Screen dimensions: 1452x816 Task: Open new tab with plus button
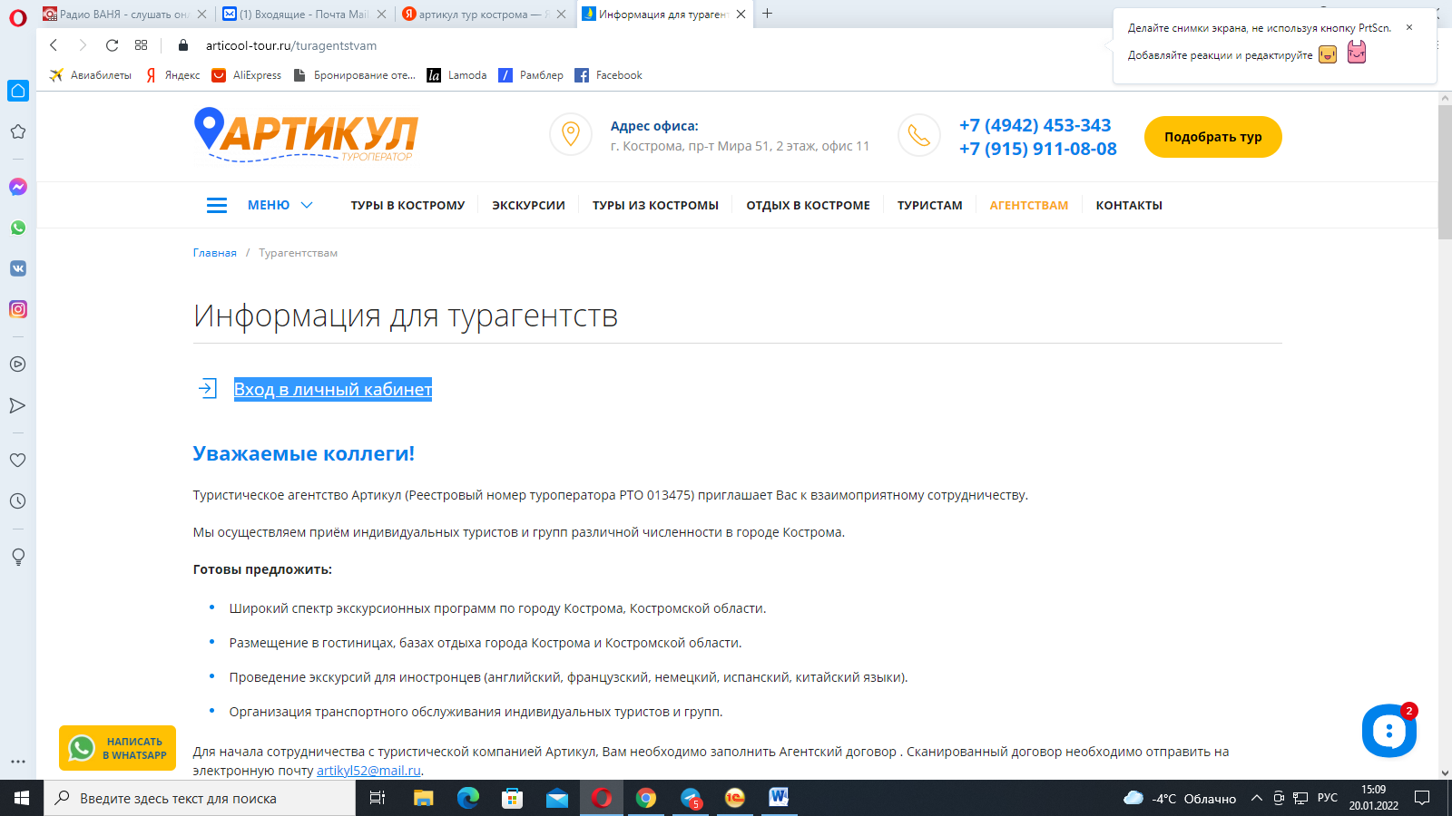tap(768, 14)
